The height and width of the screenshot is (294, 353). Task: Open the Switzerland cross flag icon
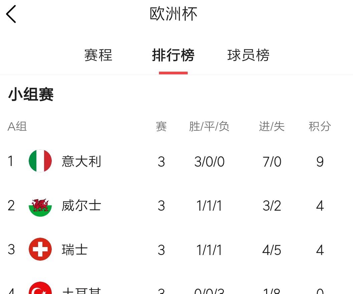tap(40, 249)
